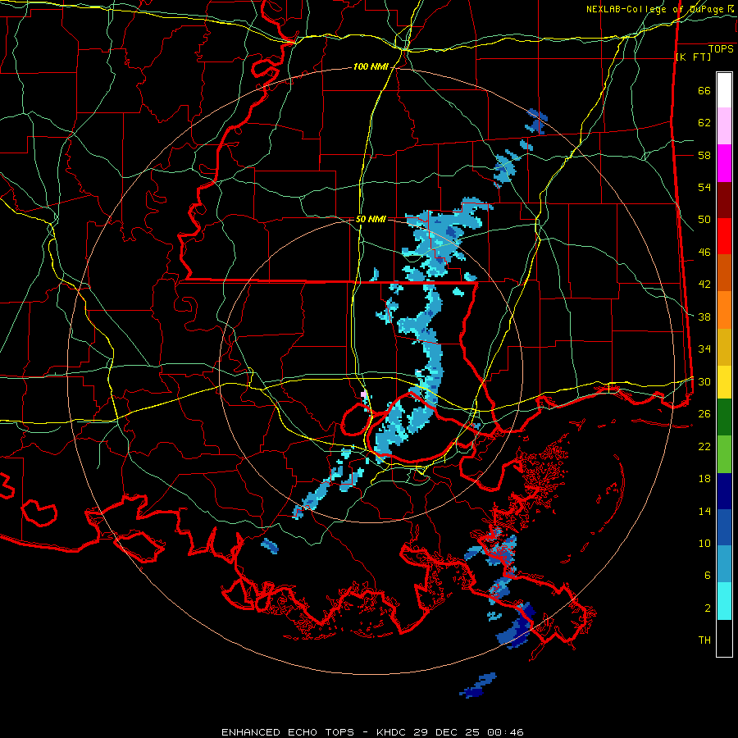Click the legend value "30"
This screenshot has height=738, width=738.
704,381
